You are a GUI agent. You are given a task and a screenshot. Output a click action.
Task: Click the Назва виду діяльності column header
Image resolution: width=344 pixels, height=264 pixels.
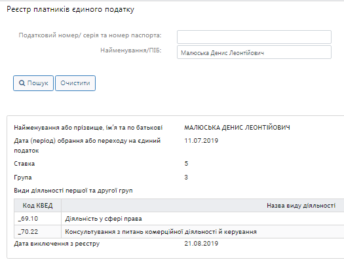(301, 206)
